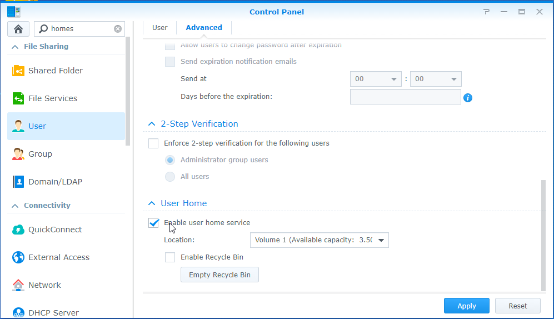Enable Enforce 2-step verification checkbox
This screenshot has height=319, width=554.
click(x=153, y=143)
